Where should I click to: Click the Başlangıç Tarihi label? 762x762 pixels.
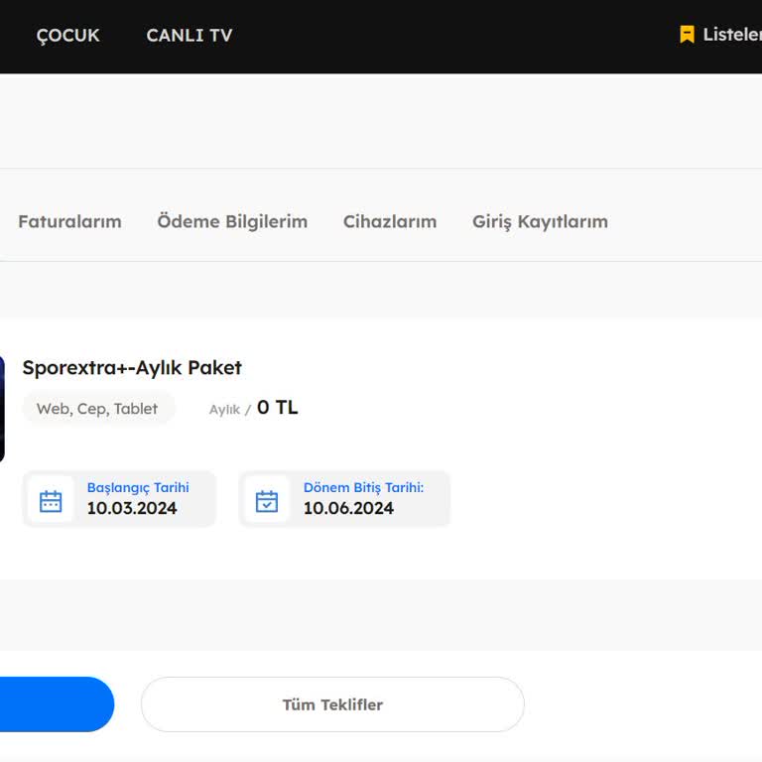pyautogui.click(x=138, y=487)
